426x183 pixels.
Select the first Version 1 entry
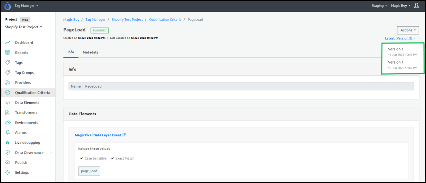tap(396, 49)
